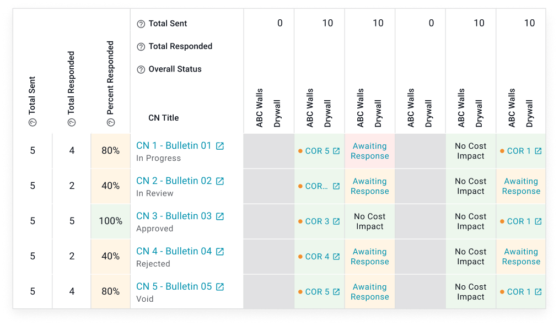
Task: Click external link icon beside COR 4
Action: pos(336,257)
